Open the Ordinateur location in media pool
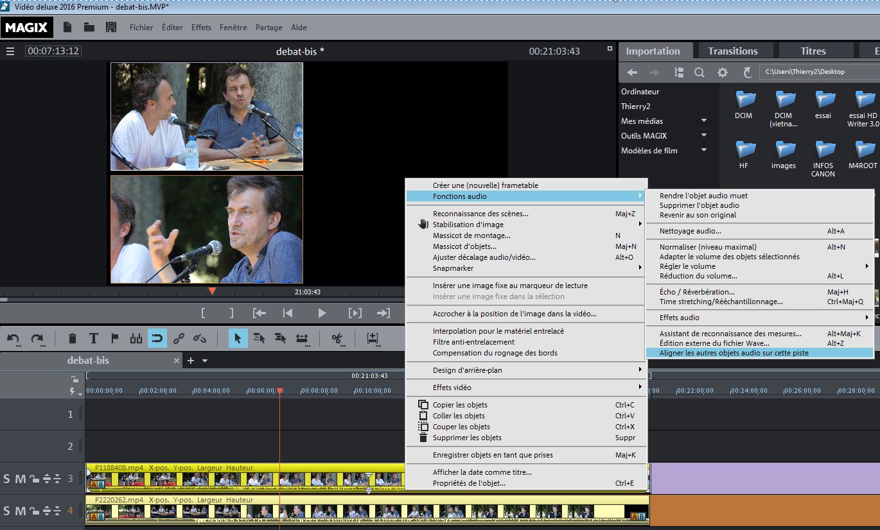 pyautogui.click(x=640, y=92)
